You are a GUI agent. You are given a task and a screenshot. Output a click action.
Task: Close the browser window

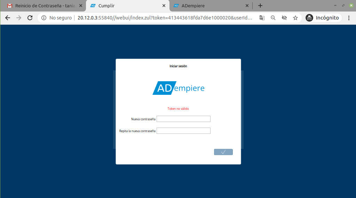(x=351, y=6)
